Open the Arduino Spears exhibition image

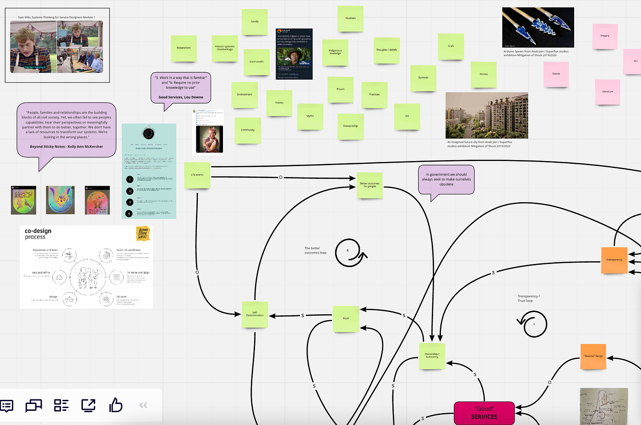[x=538, y=27]
